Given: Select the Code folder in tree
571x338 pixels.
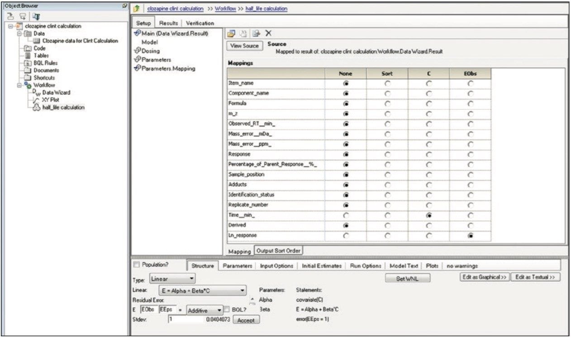Looking at the screenshot, I should pyautogui.click(x=40, y=48).
